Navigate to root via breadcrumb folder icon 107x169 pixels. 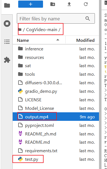20,29
